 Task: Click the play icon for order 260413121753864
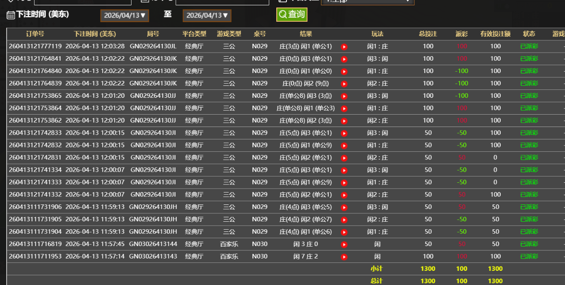pos(344,108)
